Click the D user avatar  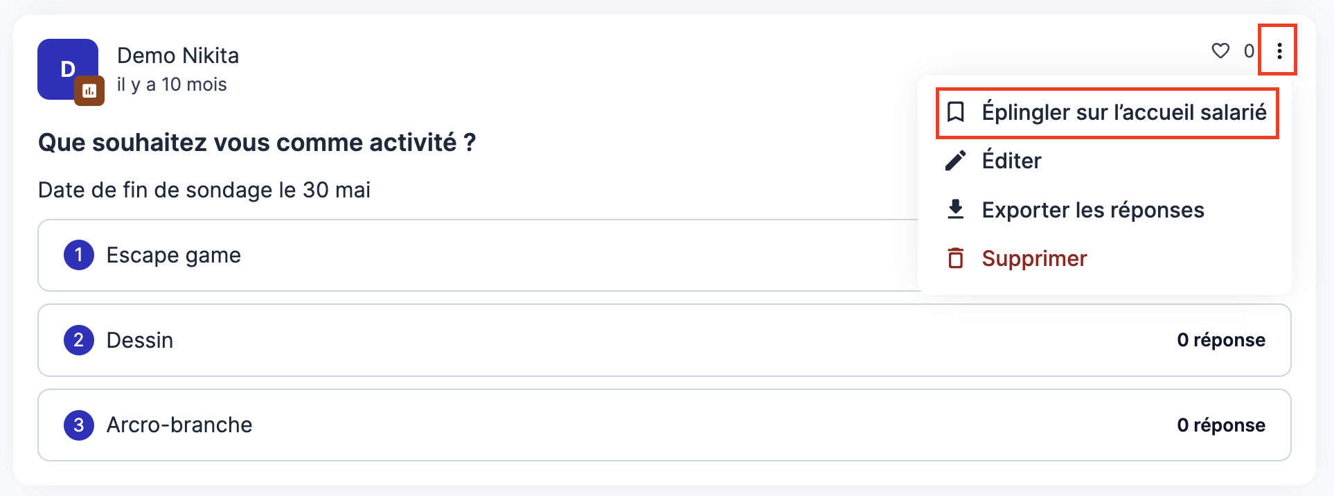(68, 69)
